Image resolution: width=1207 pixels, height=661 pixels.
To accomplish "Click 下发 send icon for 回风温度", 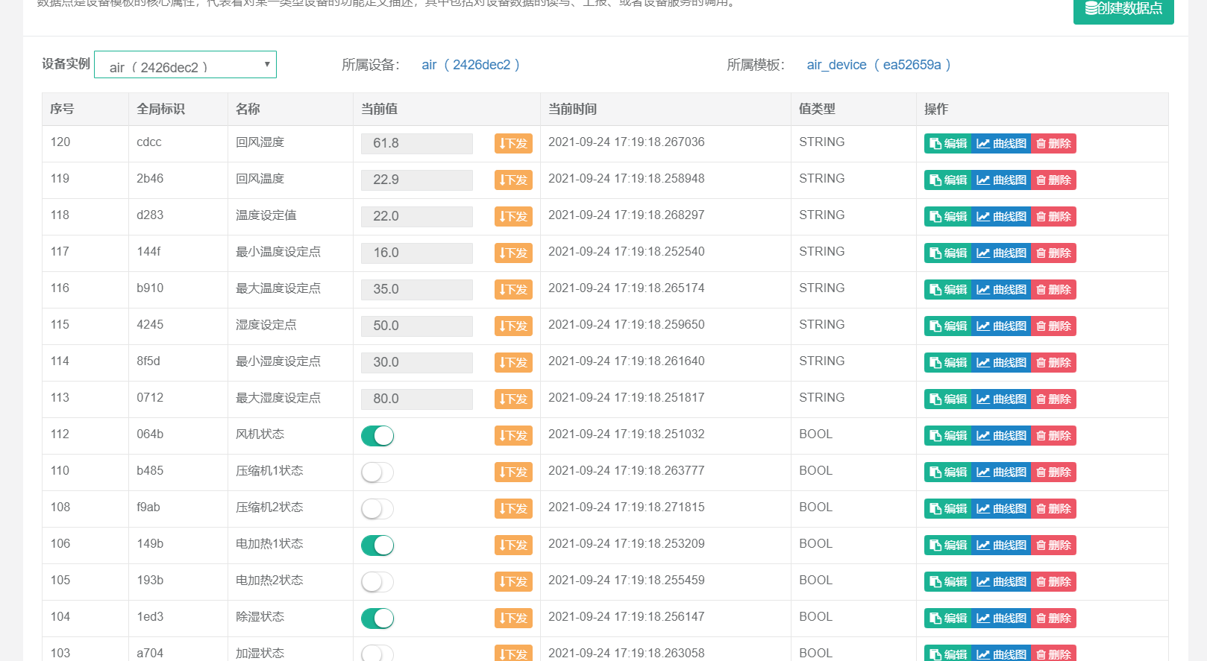I will (x=513, y=180).
